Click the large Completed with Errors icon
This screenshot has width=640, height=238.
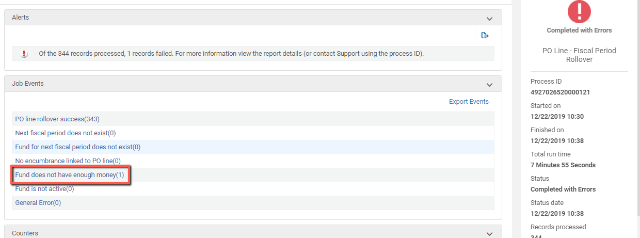coord(579,11)
